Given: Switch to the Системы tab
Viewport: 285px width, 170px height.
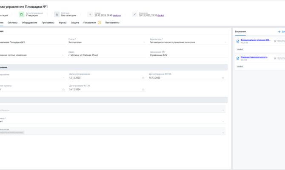Looking at the screenshot, I should (12, 23).
